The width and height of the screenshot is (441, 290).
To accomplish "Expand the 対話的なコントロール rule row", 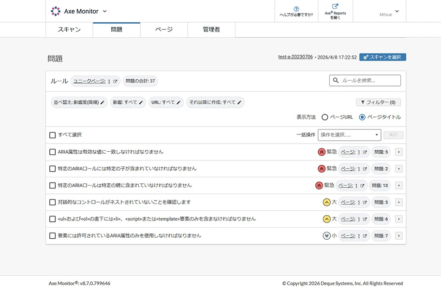I will point(399,203).
